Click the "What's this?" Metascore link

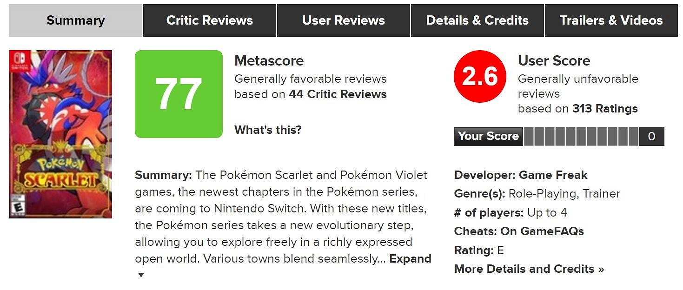268,130
